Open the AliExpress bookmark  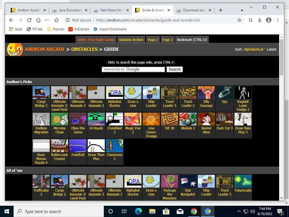(79, 29)
